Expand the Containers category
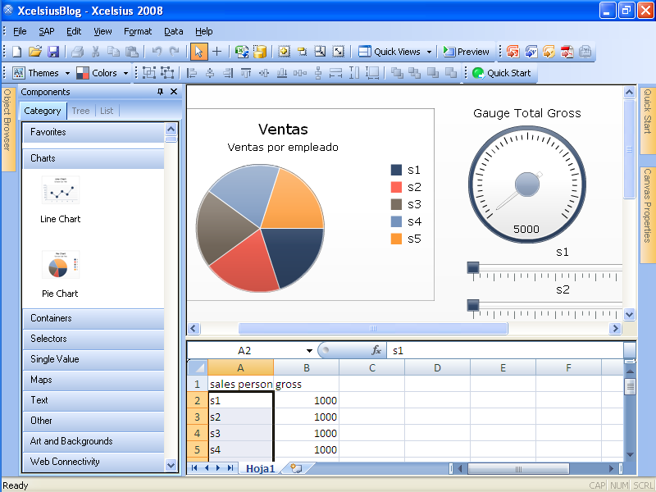 (x=93, y=318)
